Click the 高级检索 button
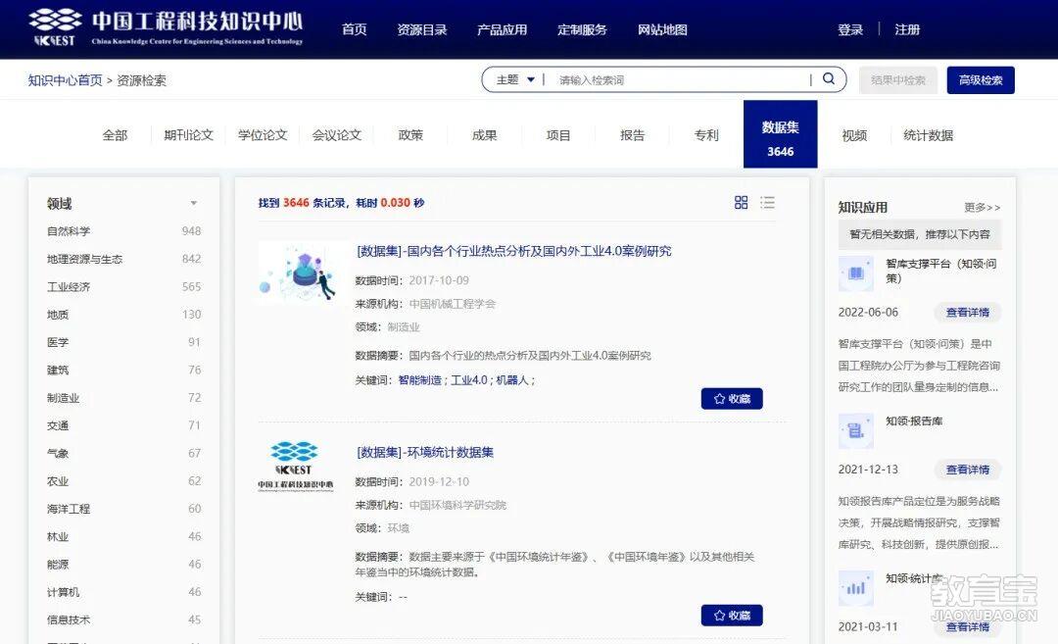The width and height of the screenshot is (1058, 644). [980, 79]
